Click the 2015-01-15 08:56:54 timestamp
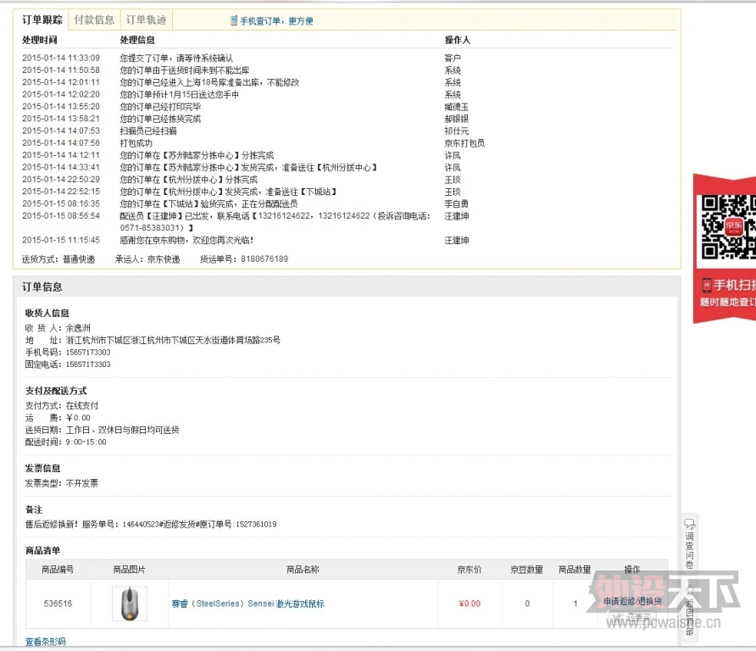Viewport: 756px width, 651px height. click(61, 215)
